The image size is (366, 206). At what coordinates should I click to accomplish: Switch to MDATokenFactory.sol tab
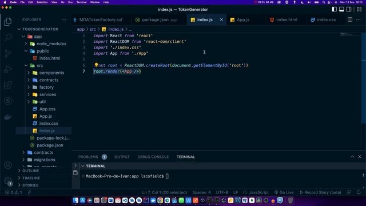click(x=101, y=20)
